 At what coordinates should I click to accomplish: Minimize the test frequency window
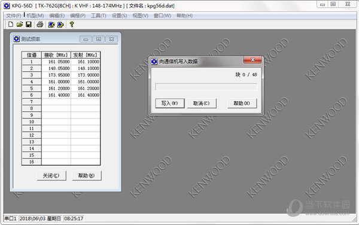click(86, 39)
